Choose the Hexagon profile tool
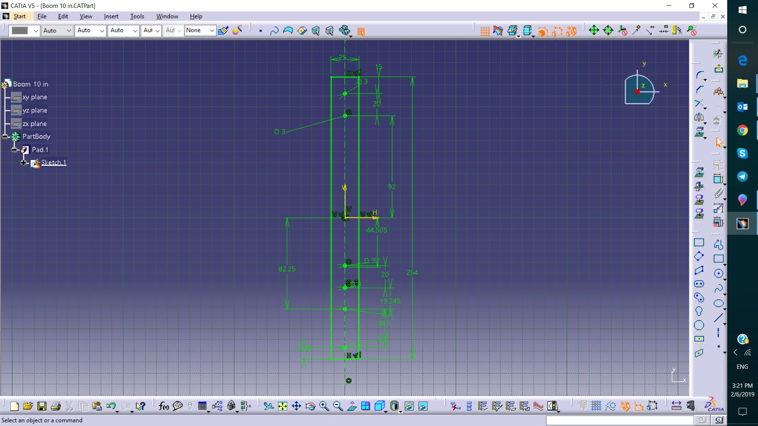758x426 pixels. [699, 325]
